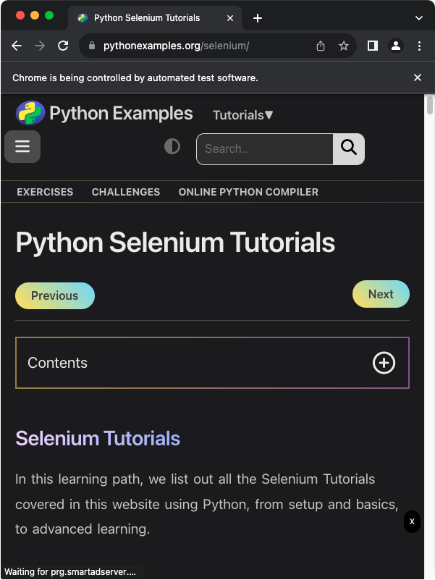The height and width of the screenshot is (580, 435).
Task: Click the Next button
Action: point(381,294)
